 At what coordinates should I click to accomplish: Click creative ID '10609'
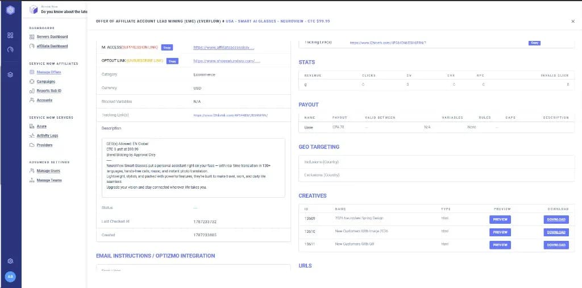310,218
